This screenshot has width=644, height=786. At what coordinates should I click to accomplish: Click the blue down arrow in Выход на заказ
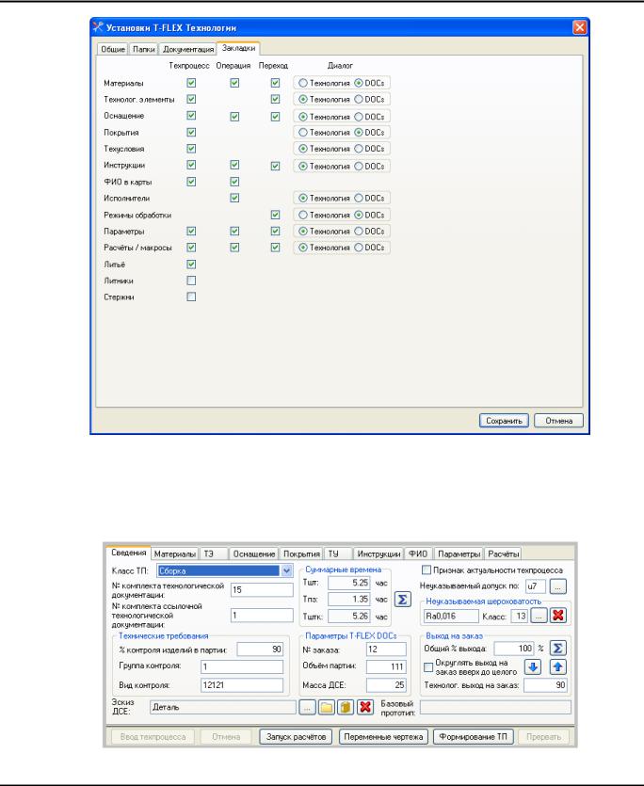(533, 666)
